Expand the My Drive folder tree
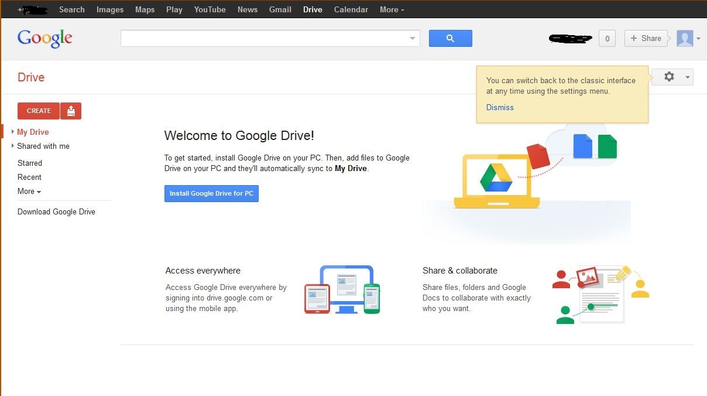The height and width of the screenshot is (396, 707). click(13, 132)
